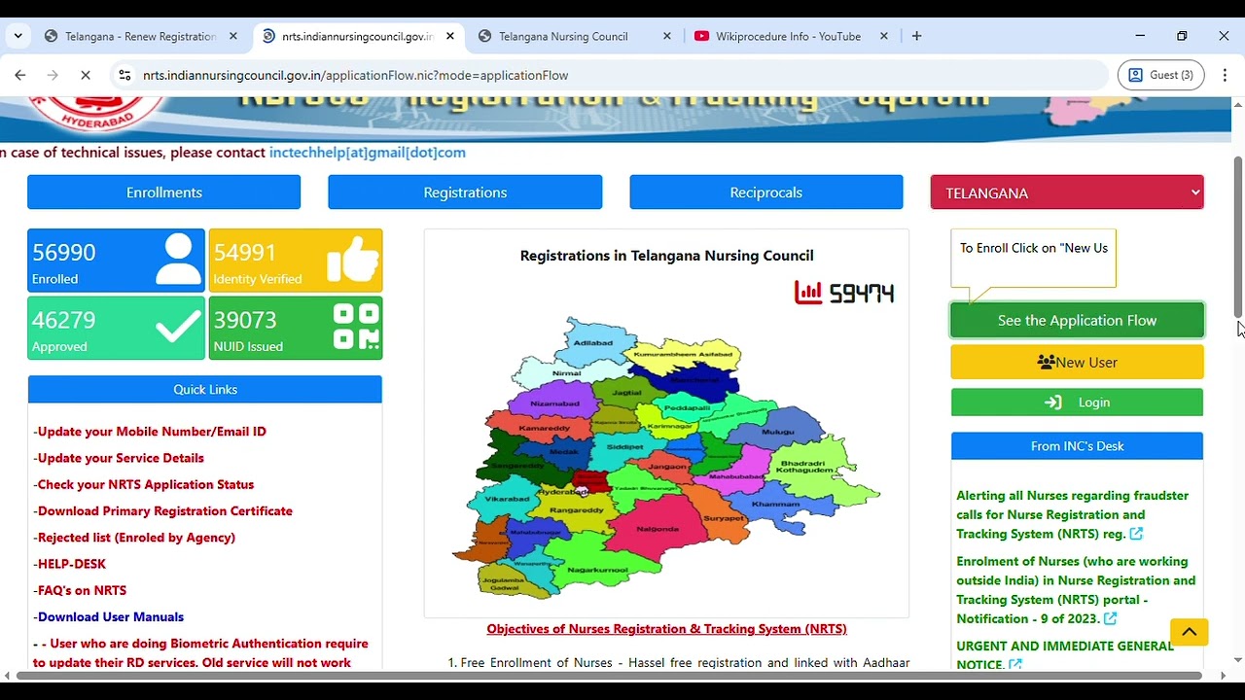Click the inctechhelp email contact link
The image size is (1245, 700).
pos(368,153)
